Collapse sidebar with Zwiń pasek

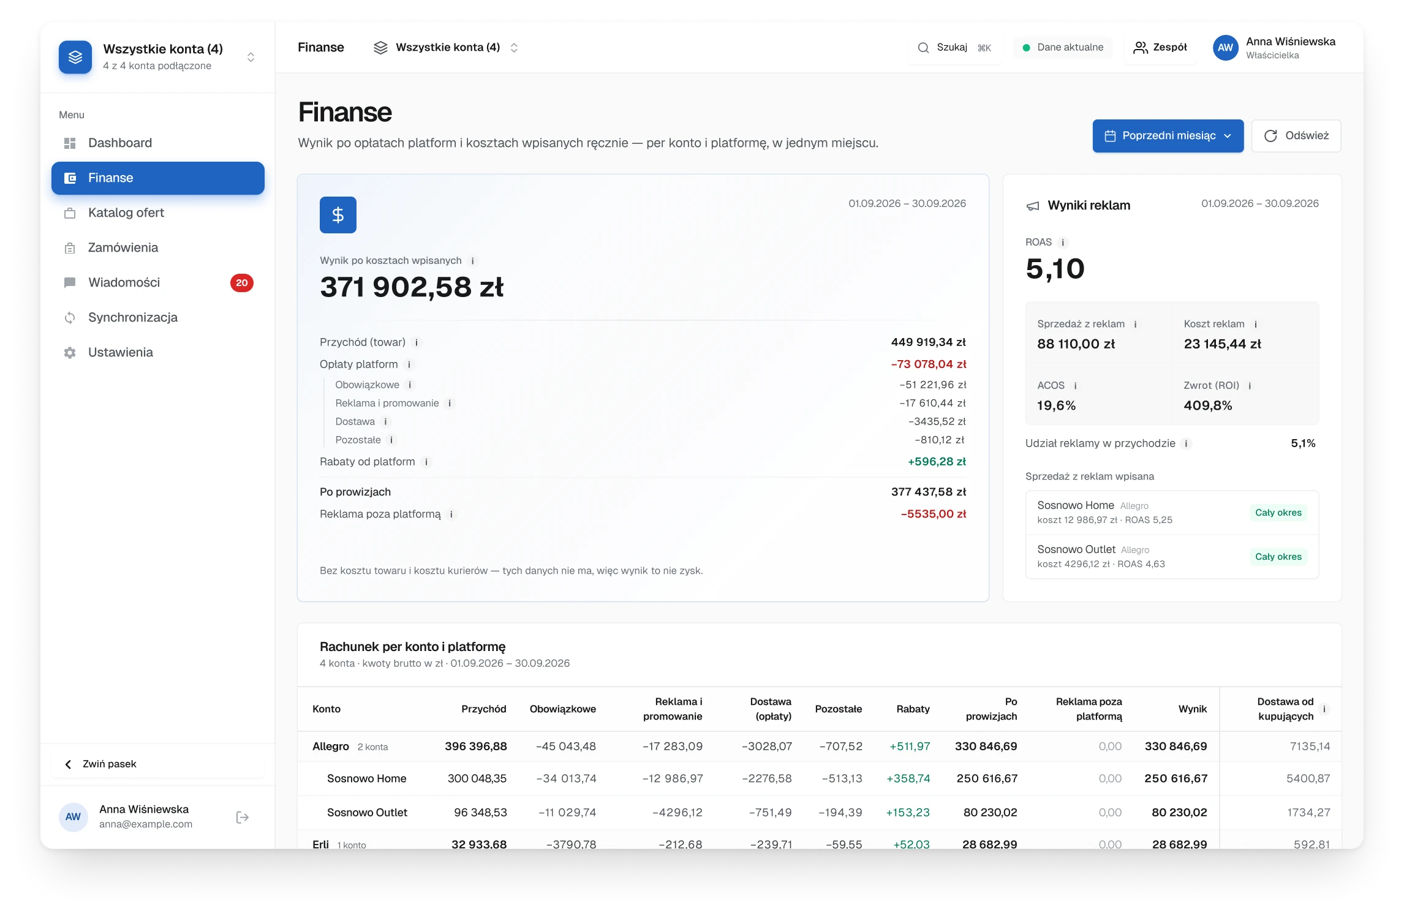click(157, 764)
